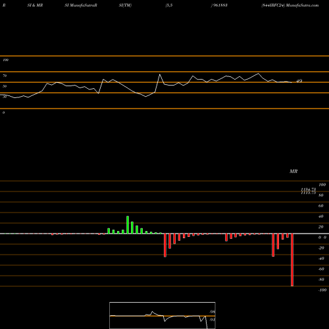Click the RSI axis label '100'

coord(5,60)
